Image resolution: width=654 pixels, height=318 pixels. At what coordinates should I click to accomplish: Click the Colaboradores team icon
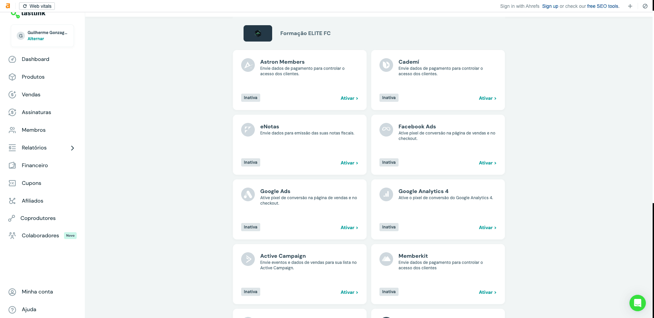click(12, 236)
